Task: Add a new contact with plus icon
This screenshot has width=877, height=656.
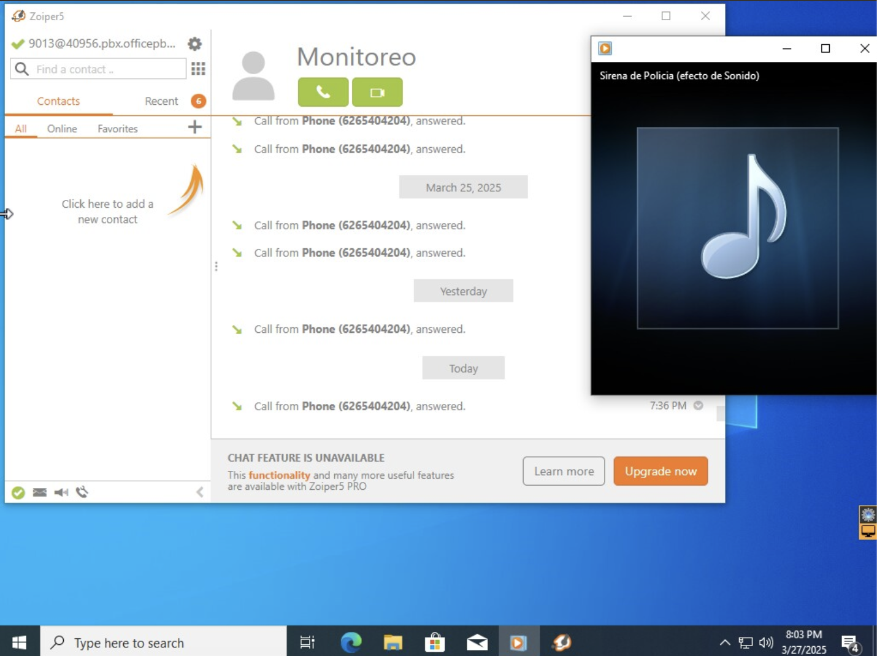Action: click(x=194, y=127)
